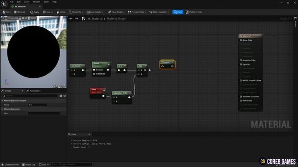Image resolution: width=298 pixels, height=167 pixels.
Task: Edit the Period value field
Action: pyautogui.click(x=37, y=105)
